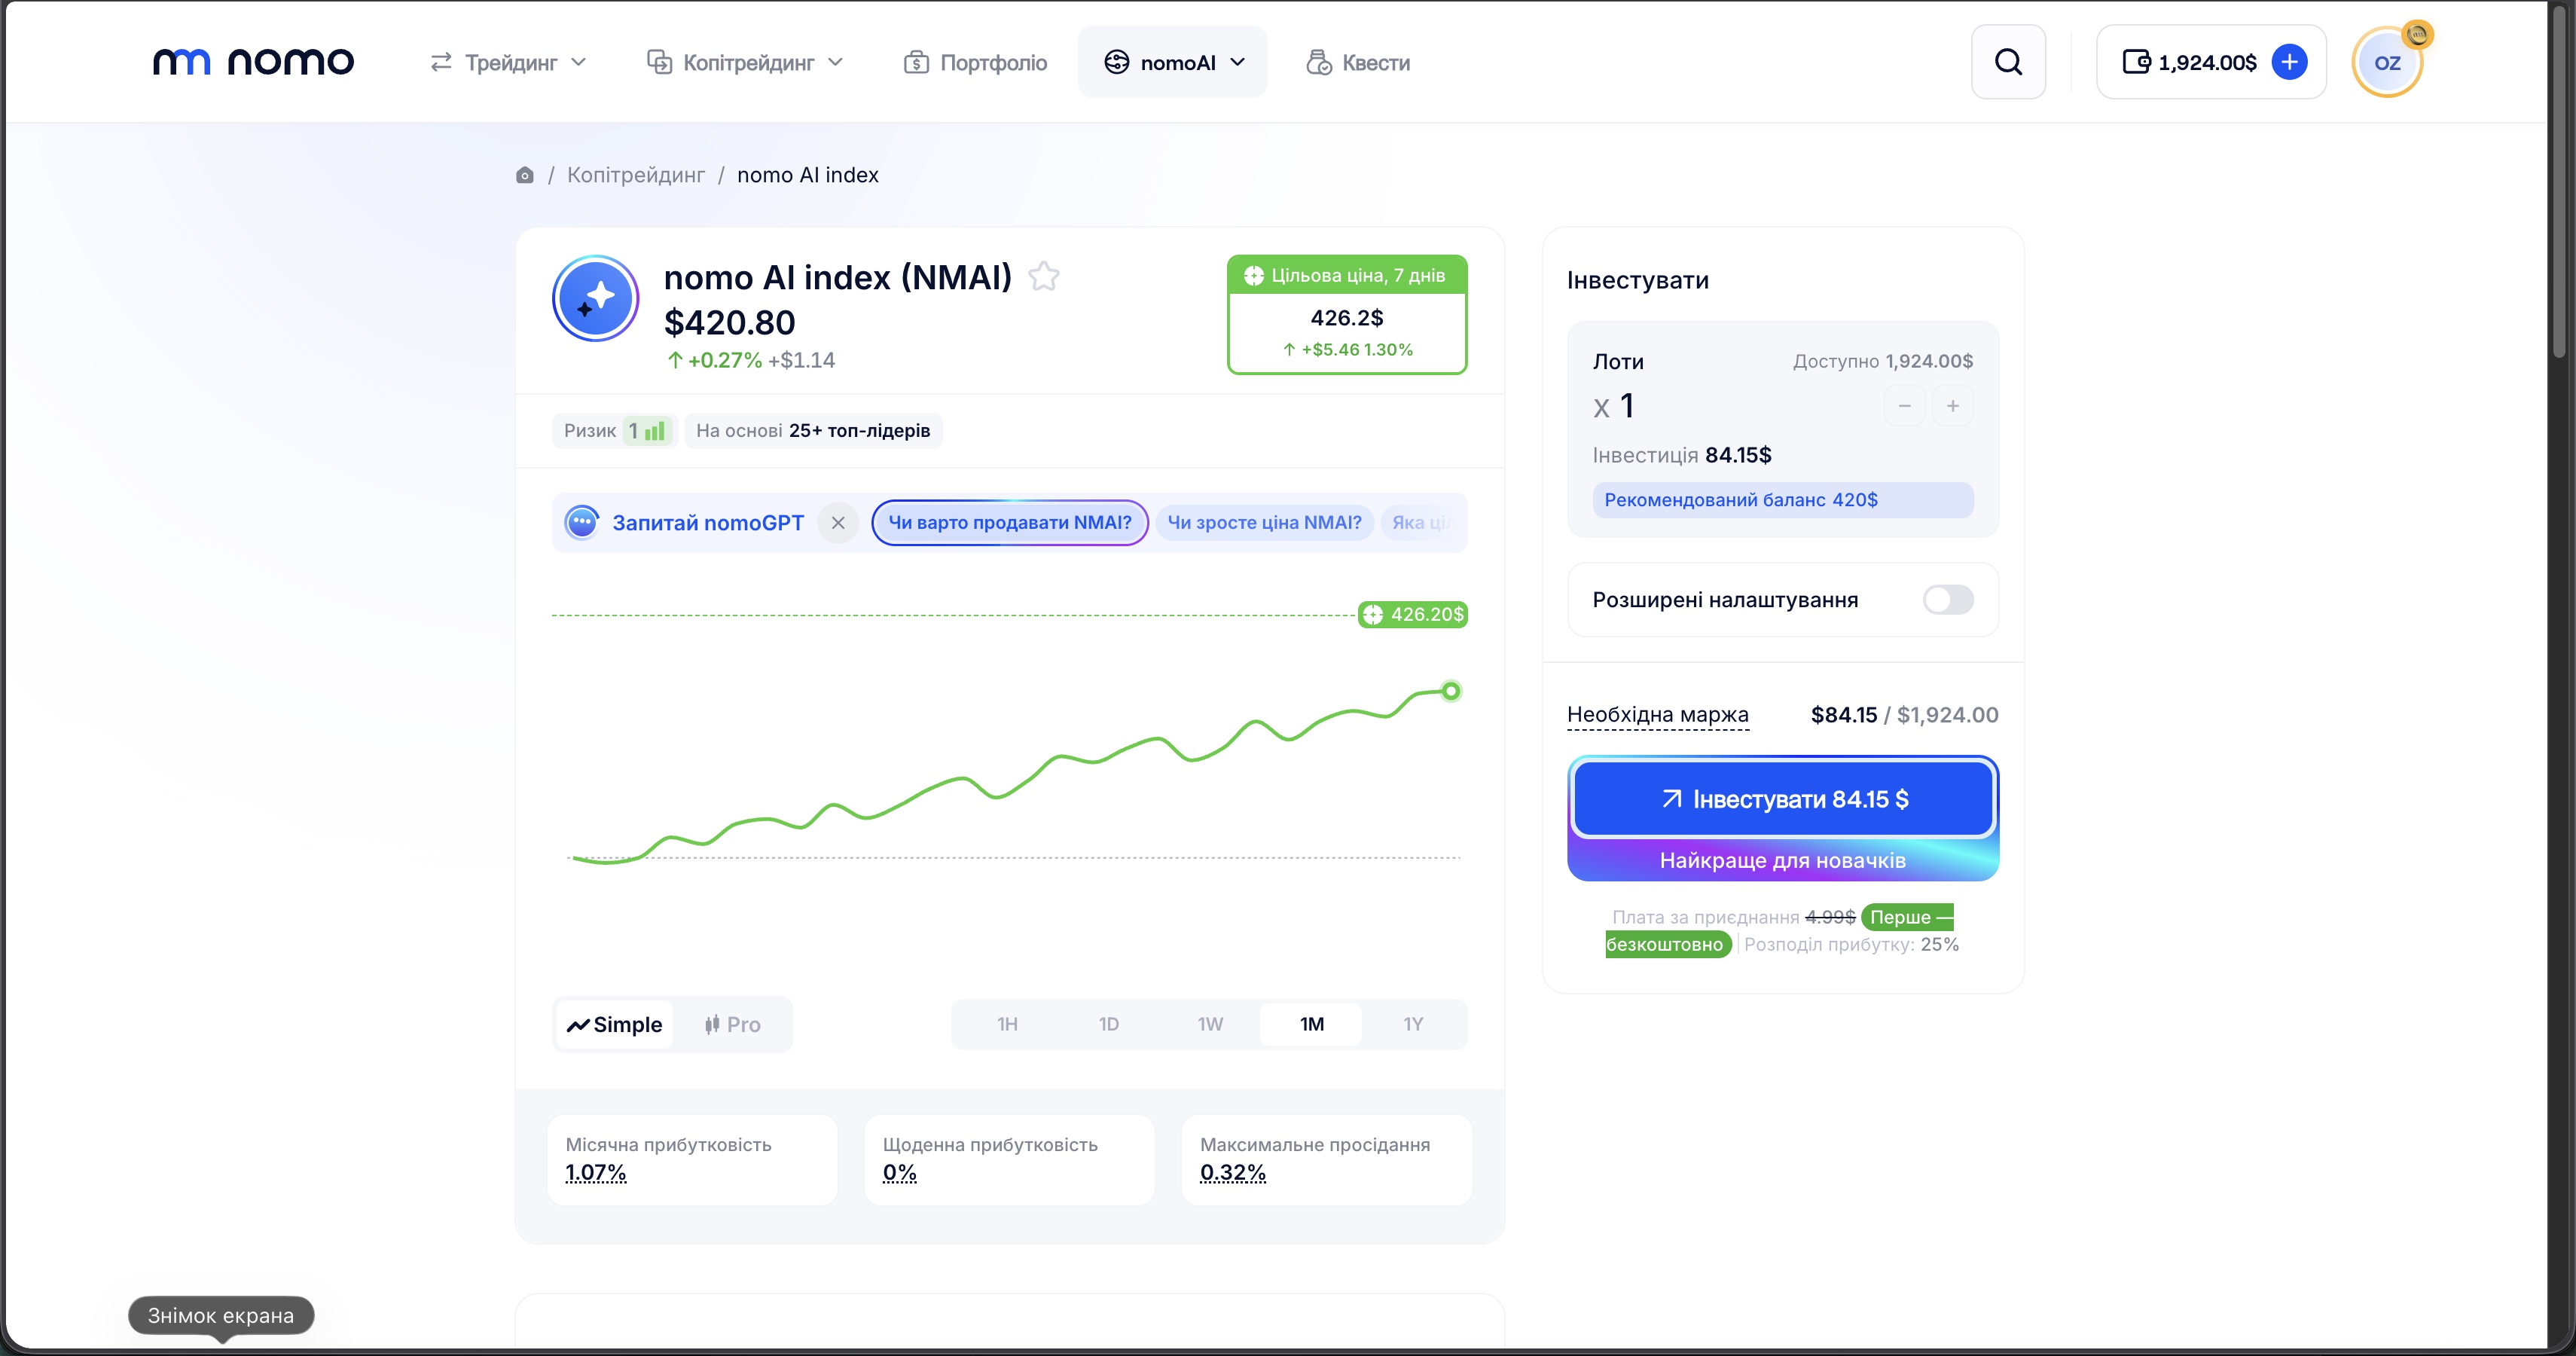Click 'Найкраще для новачків' banner
2576x1356 pixels.
pos(1783,860)
